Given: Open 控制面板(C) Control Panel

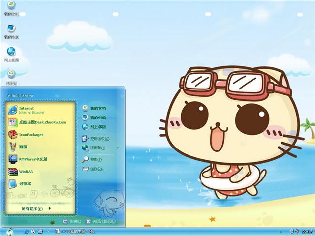Looking at the screenshot, I should point(95,139).
